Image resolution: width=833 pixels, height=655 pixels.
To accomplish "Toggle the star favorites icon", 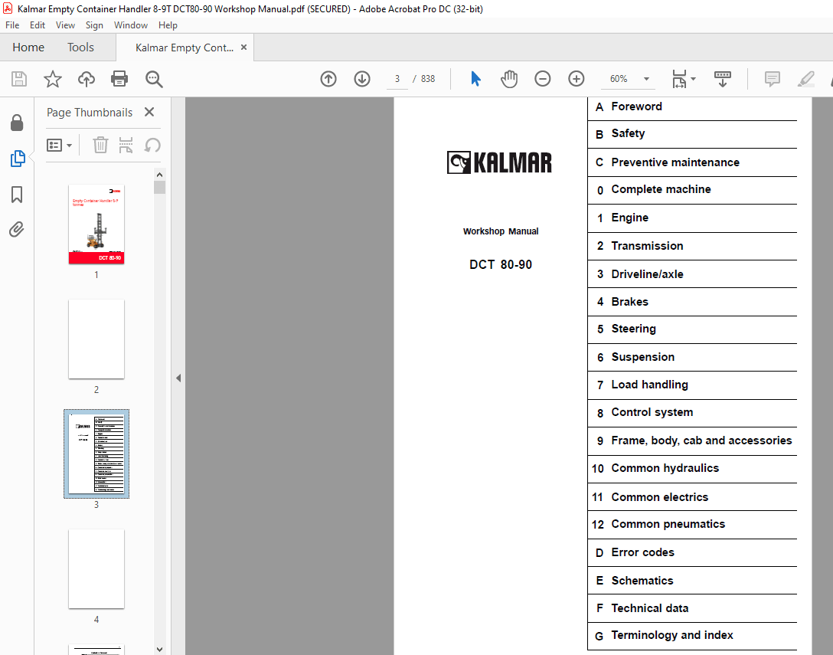I will [x=52, y=79].
